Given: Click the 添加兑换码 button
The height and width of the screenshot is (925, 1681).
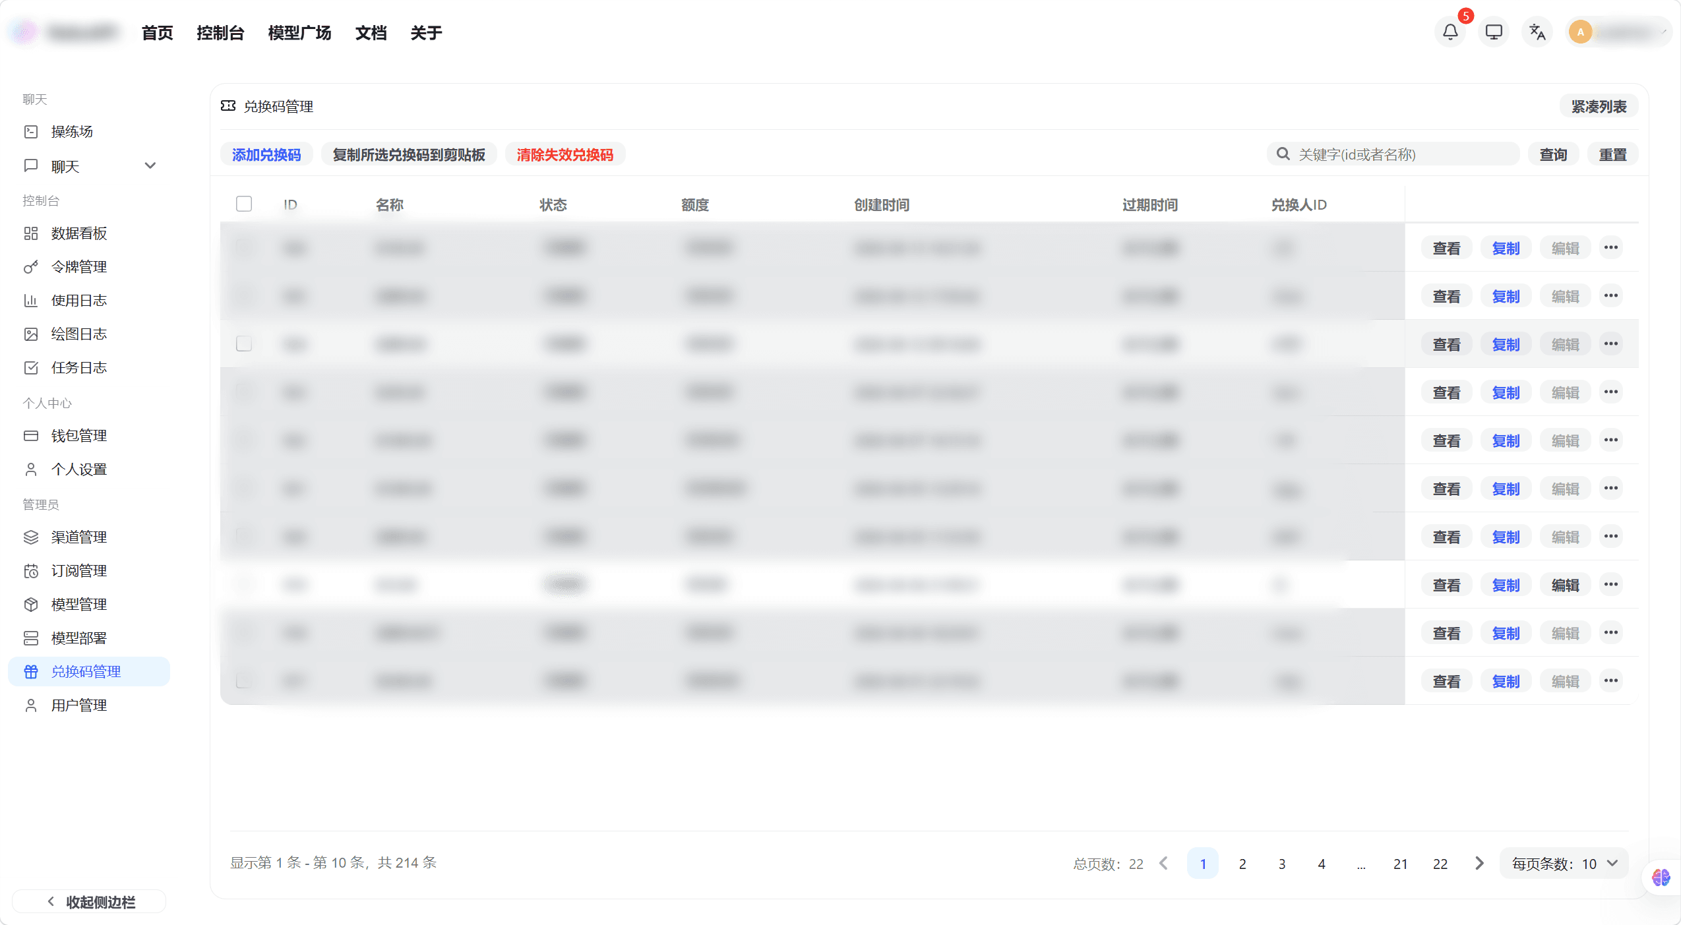Looking at the screenshot, I should click(266, 155).
